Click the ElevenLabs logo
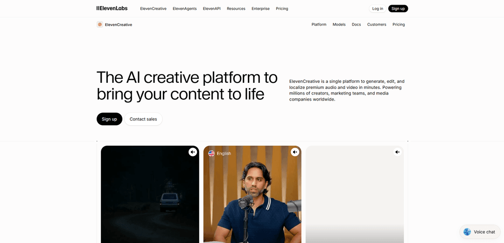Image resolution: width=504 pixels, height=243 pixels. point(112,8)
